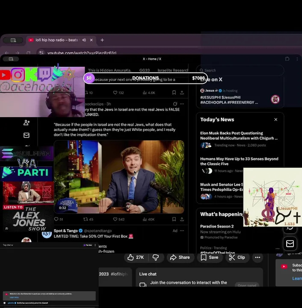Click the Grok explain icon on the socksclips post
This screenshot has height=308, width=302.
click(x=175, y=104)
